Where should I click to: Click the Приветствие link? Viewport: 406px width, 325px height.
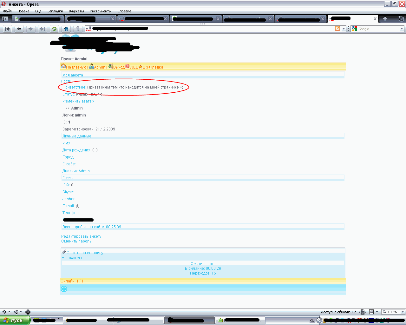tap(74, 87)
